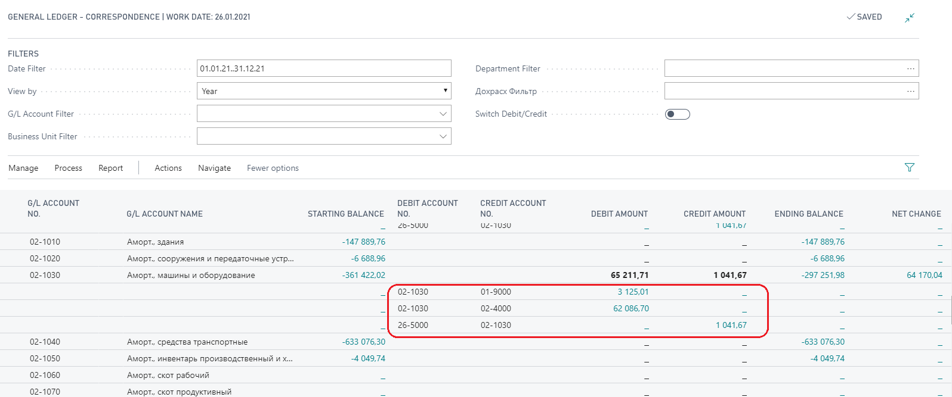
Task: Open starting balance -4 049,74 drilldown
Action: [368, 358]
